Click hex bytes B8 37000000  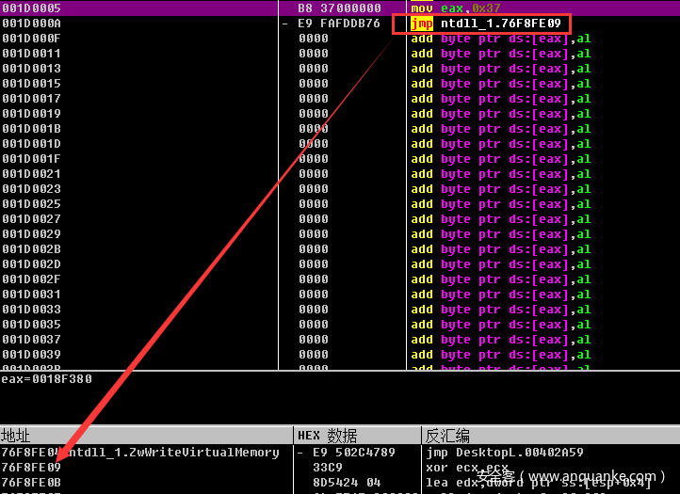[339, 8]
